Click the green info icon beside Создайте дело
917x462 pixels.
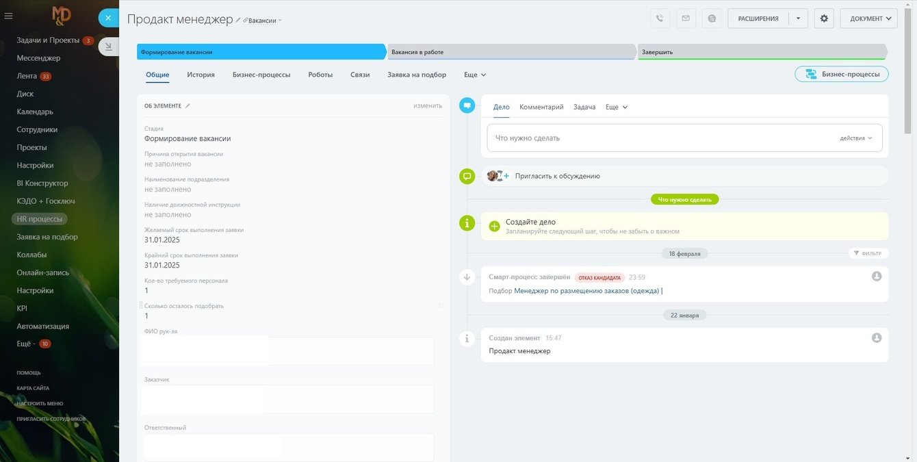click(467, 223)
